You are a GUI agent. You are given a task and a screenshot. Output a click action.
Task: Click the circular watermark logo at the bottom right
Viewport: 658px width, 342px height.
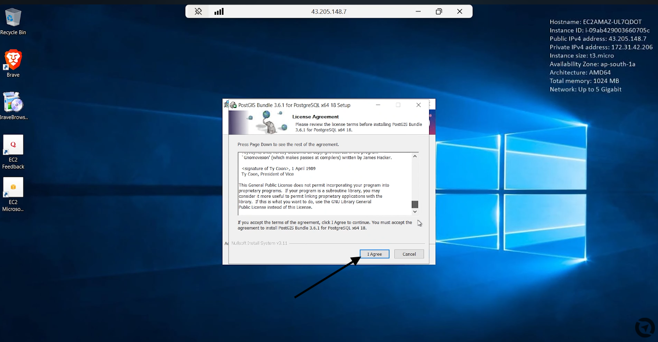click(645, 328)
